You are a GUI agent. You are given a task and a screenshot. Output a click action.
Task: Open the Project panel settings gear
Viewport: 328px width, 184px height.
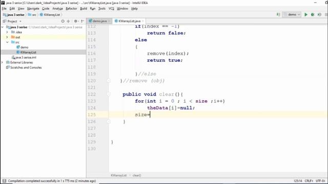(76, 21)
